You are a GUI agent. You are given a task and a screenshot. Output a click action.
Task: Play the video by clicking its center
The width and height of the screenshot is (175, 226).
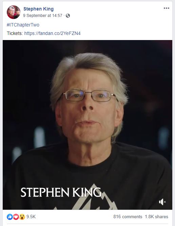tap(87, 125)
